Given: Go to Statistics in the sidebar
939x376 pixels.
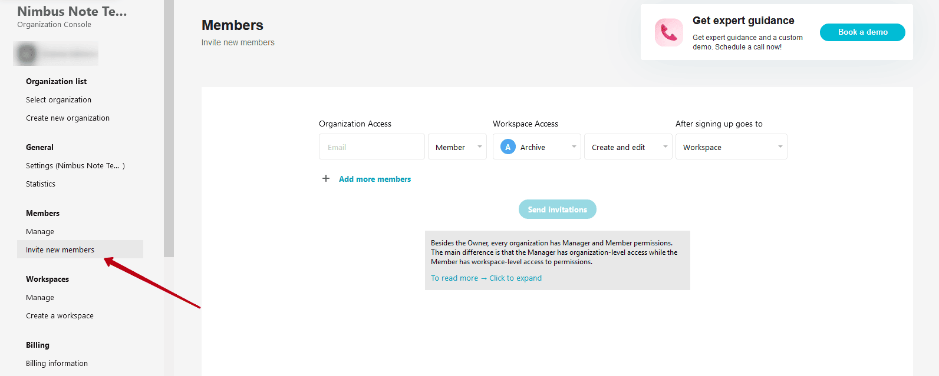Looking at the screenshot, I should (41, 184).
